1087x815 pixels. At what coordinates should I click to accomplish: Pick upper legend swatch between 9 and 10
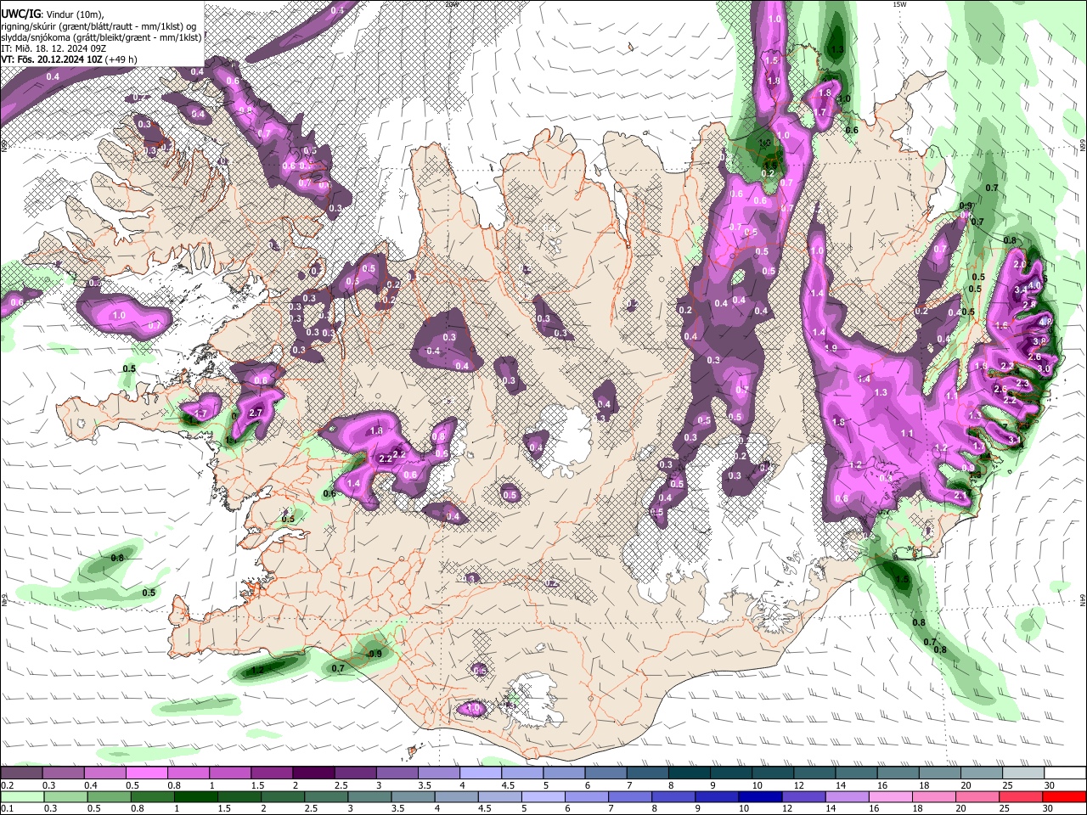click(x=731, y=773)
